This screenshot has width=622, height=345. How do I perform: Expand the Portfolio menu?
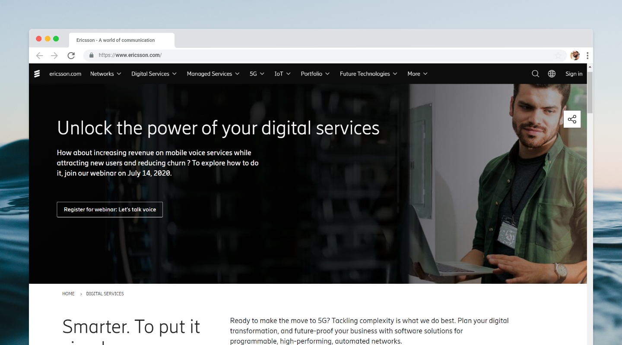click(315, 74)
